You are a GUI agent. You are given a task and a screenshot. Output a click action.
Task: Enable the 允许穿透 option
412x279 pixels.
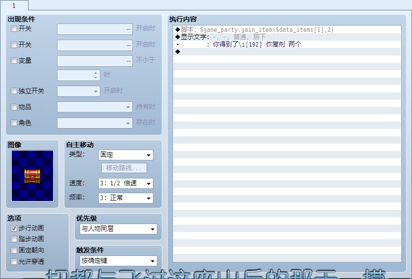(14, 262)
